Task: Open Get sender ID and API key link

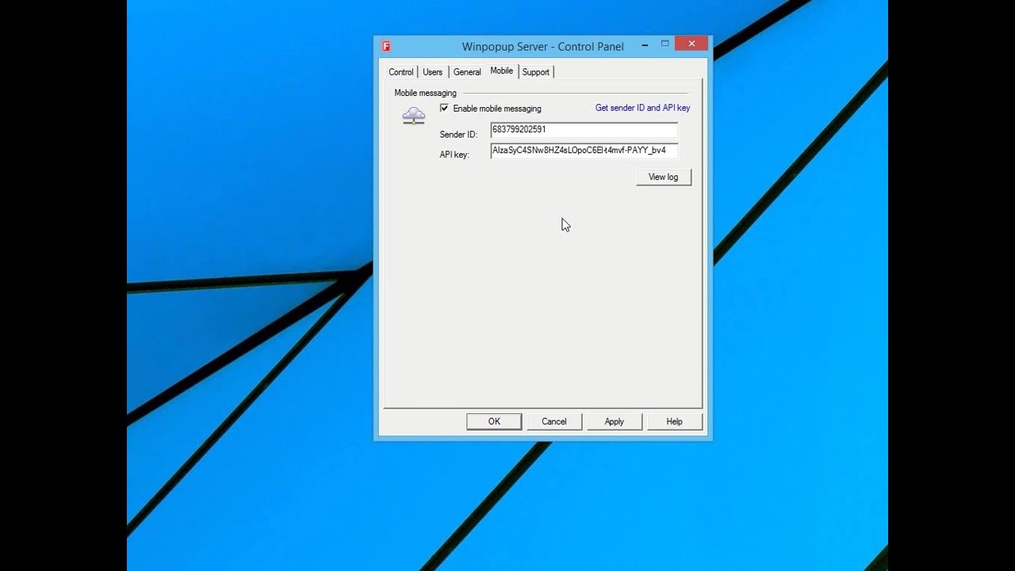Action: [642, 108]
